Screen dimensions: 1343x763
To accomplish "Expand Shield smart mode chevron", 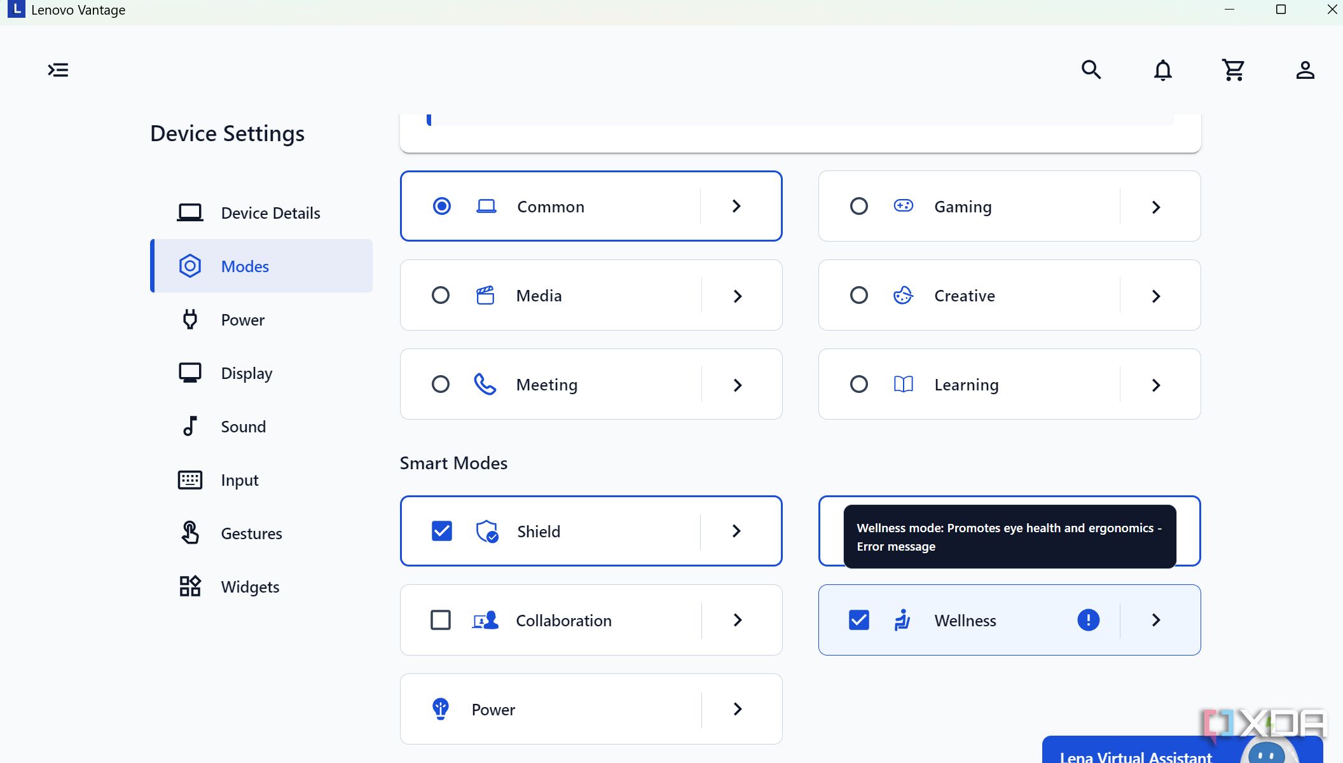I will tap(736, 531).
